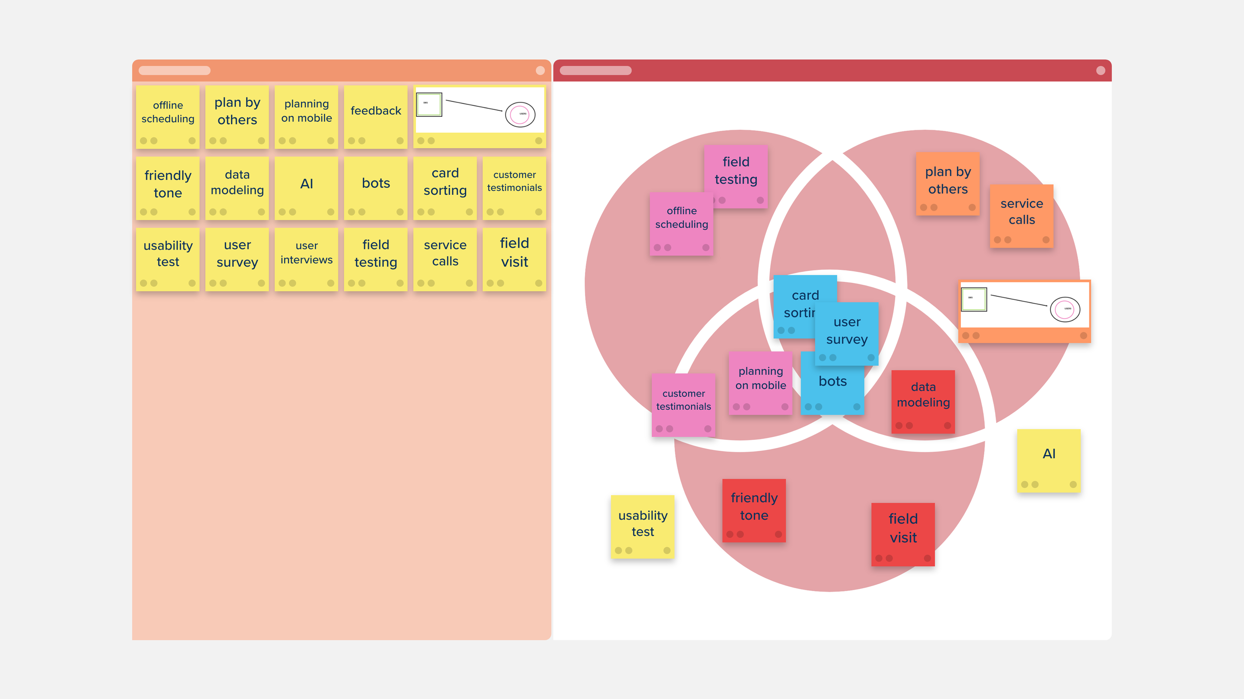Click the round dot on the red panel header
This screenshot has height=699, width=1244.
1100,71
